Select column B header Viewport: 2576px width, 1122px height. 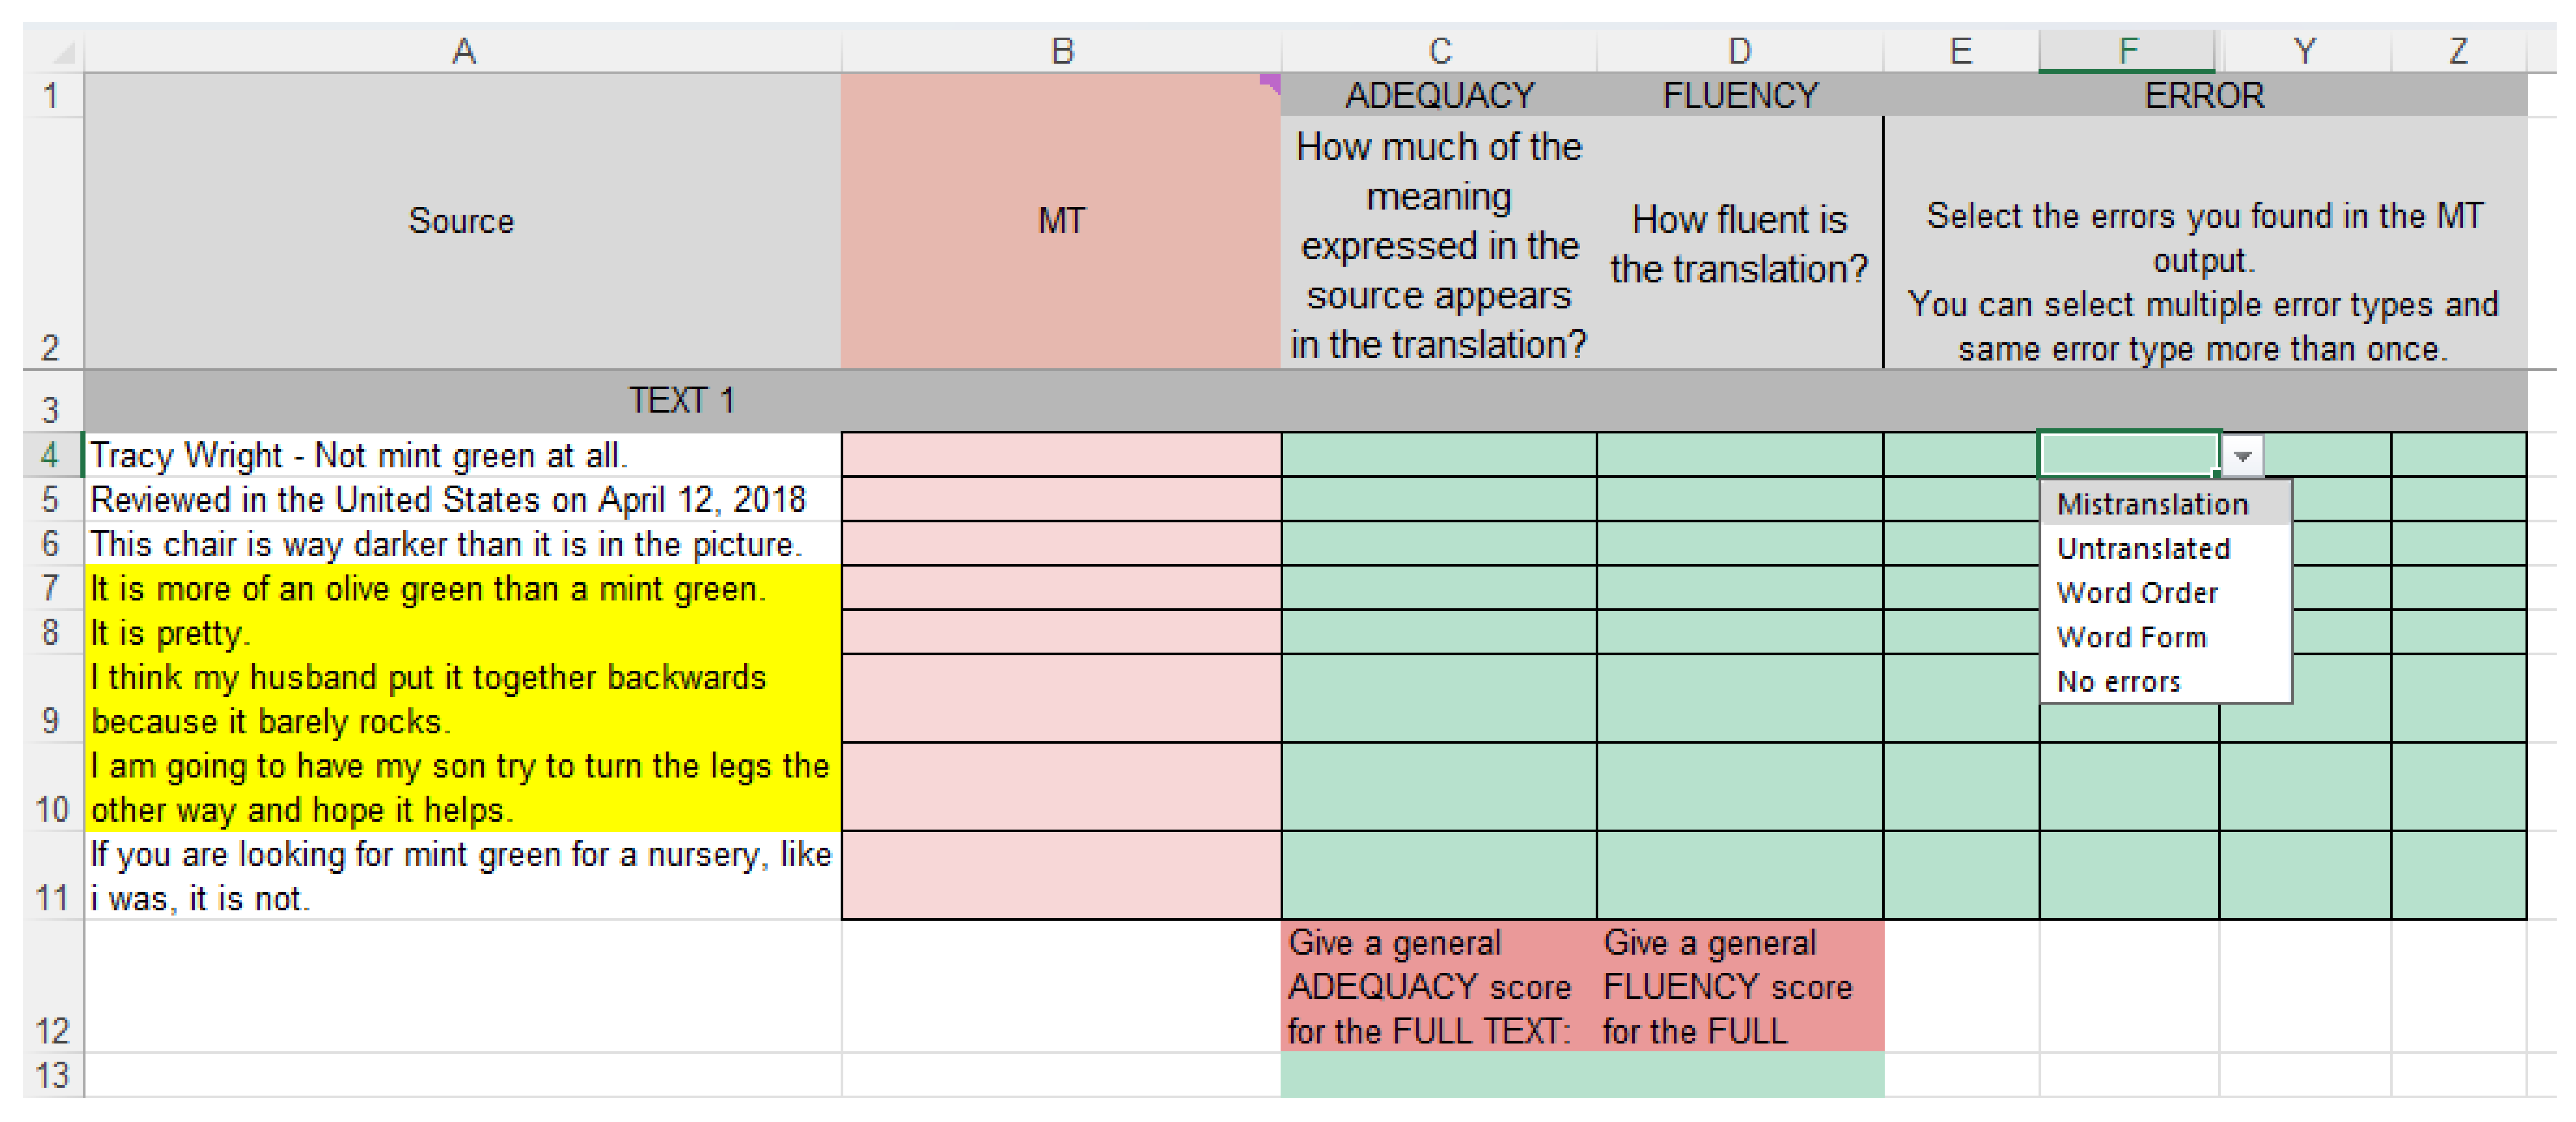click(x=1062, y=51)
